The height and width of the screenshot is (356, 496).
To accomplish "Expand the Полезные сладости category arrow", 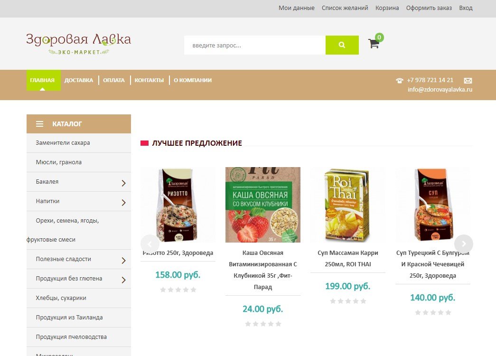I will tap(124, 261).
